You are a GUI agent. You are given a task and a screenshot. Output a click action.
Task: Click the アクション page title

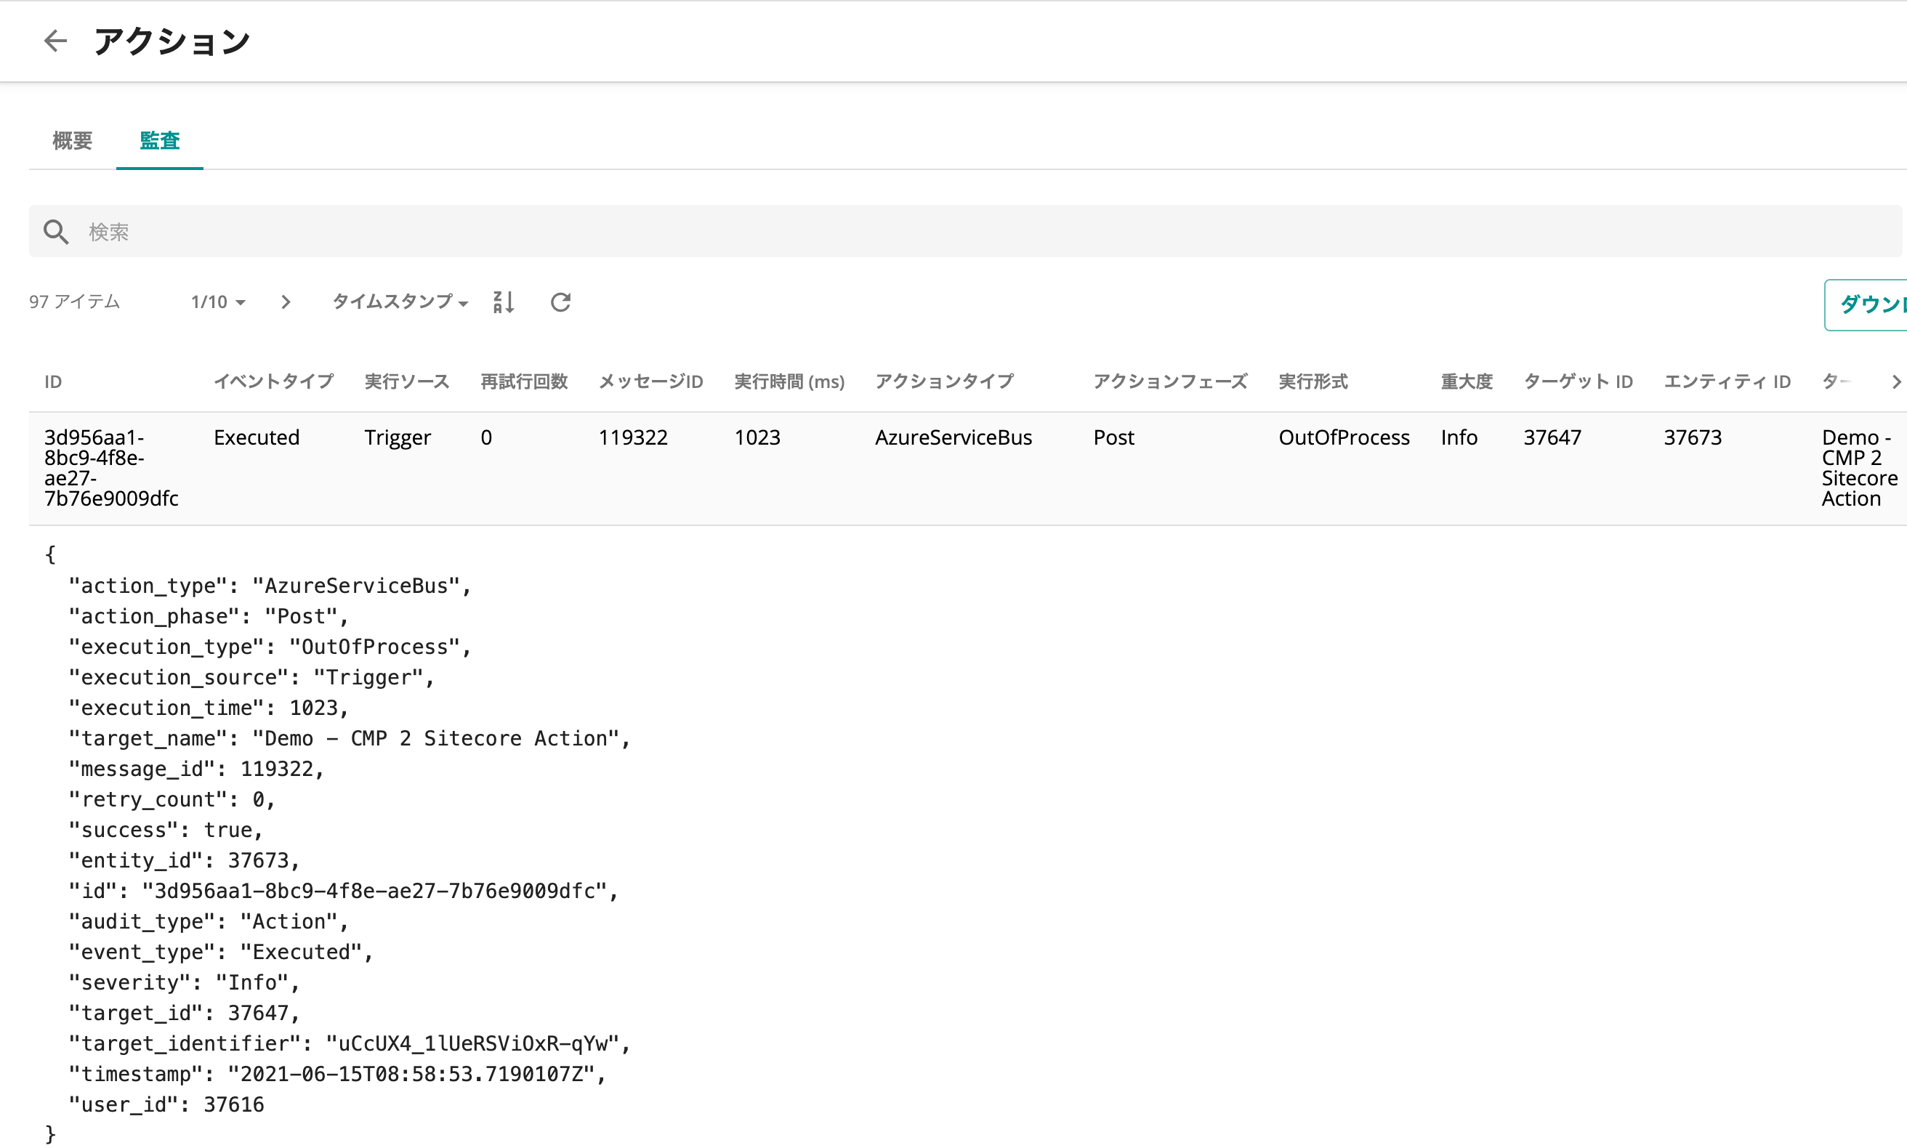[x=172, y=41]
